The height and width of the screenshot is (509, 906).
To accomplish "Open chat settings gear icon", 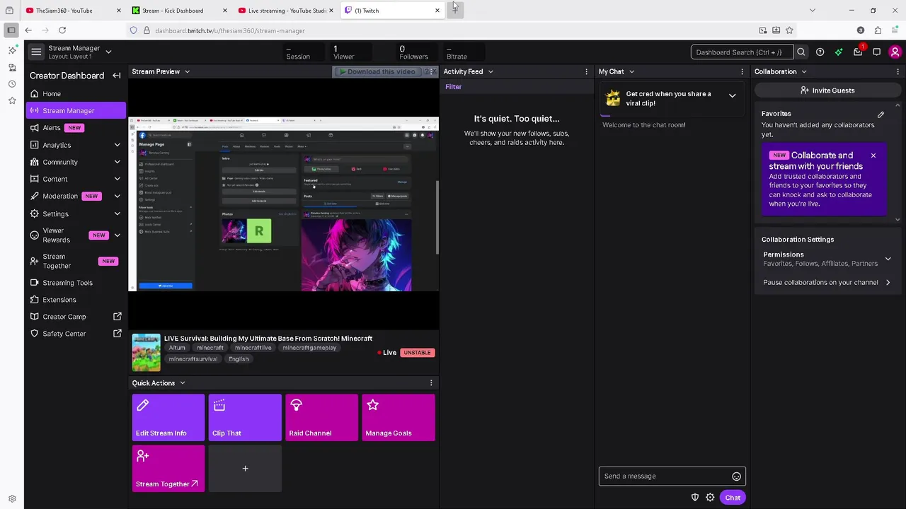I will [710, 498].
